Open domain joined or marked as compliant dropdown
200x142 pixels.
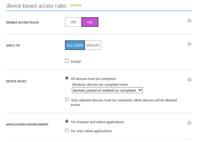[x=107, y=90]
